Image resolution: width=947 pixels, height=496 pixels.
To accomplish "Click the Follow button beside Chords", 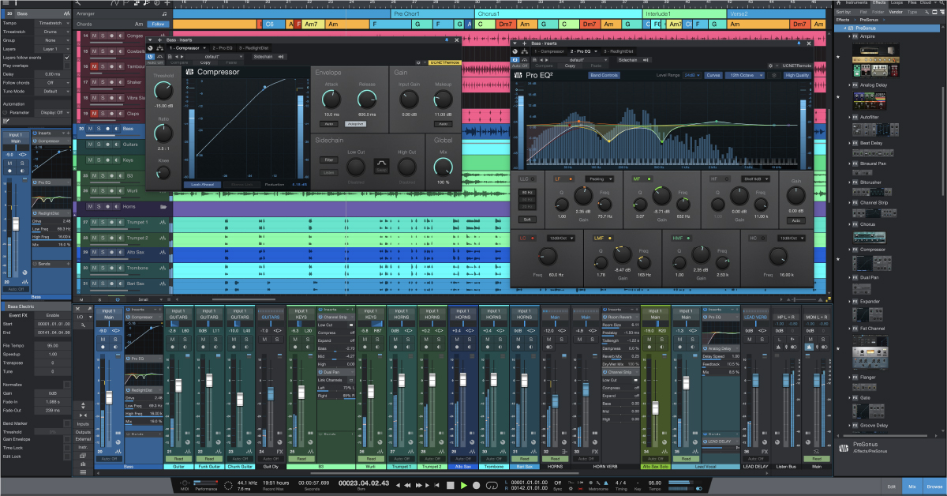I will pos(158,24).
